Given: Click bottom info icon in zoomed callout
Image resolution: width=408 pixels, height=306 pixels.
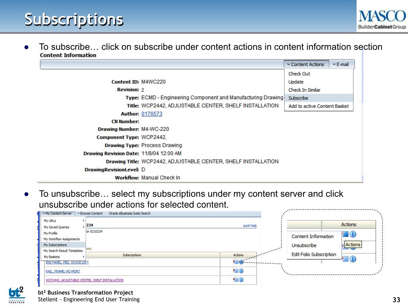Looking at the screenshot, I should click(x=353, y=259).
